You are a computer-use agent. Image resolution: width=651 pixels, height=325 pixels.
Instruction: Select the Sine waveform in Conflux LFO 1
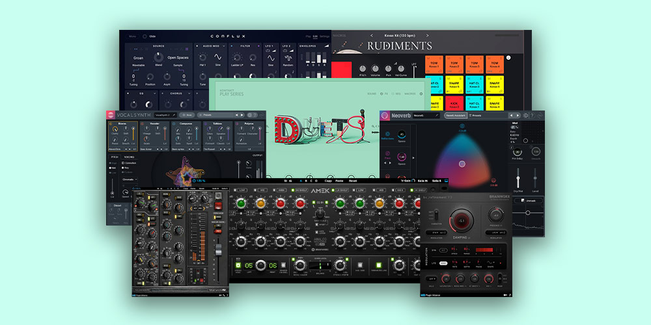(x=271, y=57)
